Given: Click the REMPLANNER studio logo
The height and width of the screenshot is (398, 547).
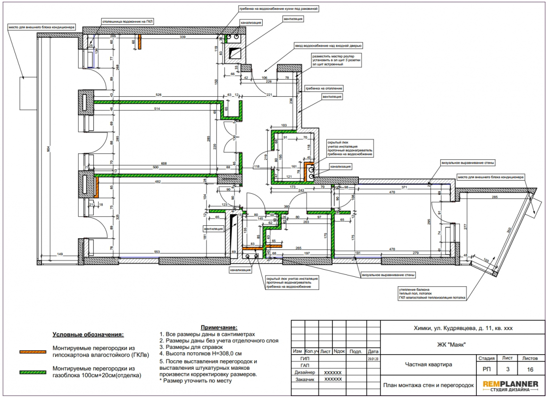Looking at the screenshot, I should (x=510, y=386).
